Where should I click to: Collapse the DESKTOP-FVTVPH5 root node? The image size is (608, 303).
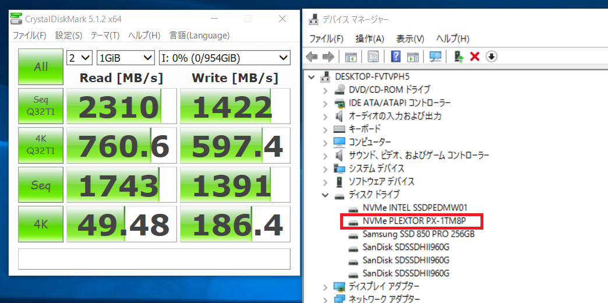pos(312,77)
